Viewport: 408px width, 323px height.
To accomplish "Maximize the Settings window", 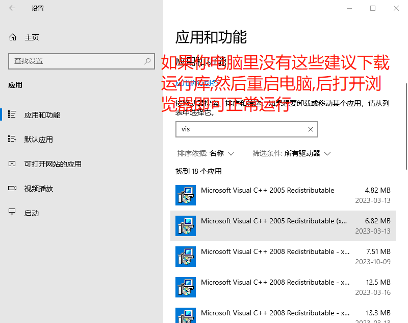I will click(x=373, y=8).
